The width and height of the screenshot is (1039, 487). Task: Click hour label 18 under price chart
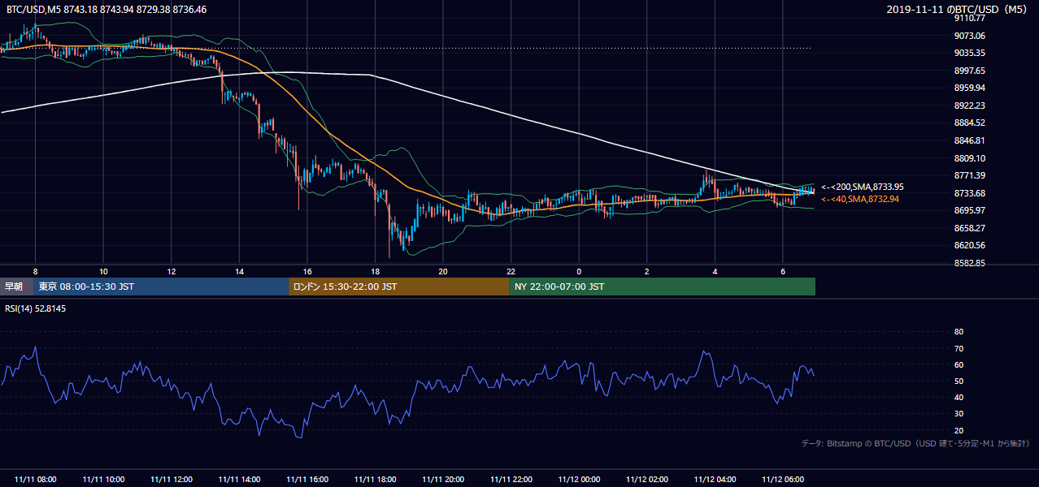click(x=375, y=271)
